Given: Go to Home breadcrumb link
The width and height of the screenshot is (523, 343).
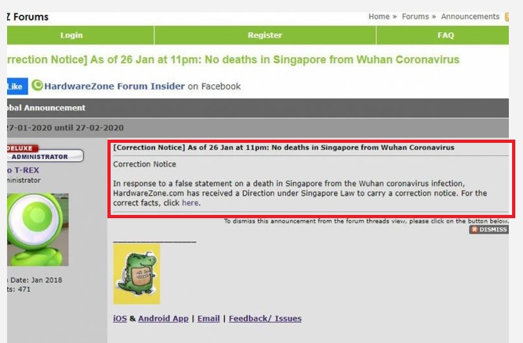Looking at the screenshot, I should tap(379, 17).
